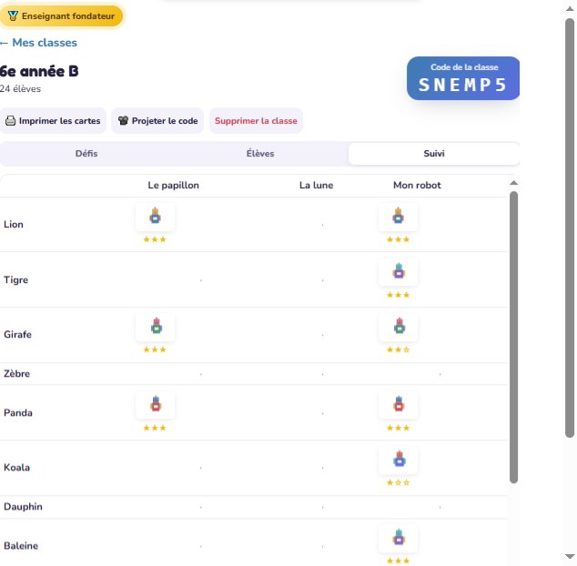The image size is (577, 566).
Task: Click the La lune column header
Action: [316, 185]
